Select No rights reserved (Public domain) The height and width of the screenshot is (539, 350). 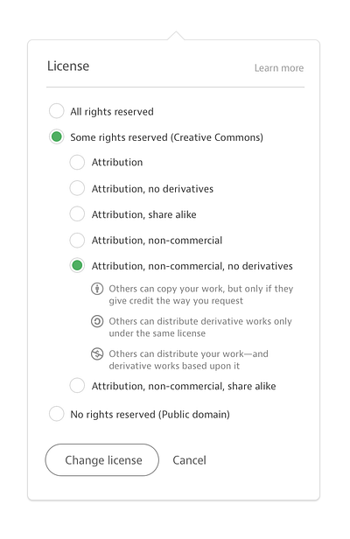56,414
